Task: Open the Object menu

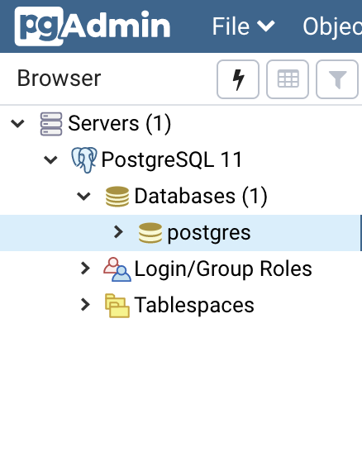Action: (x=332, y=27)
